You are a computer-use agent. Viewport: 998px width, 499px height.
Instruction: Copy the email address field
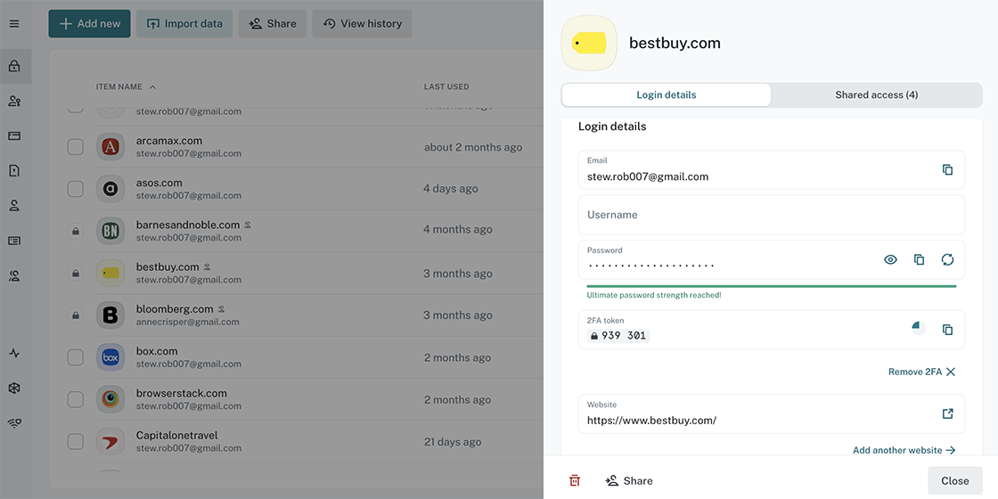click(x=947, y=169)
